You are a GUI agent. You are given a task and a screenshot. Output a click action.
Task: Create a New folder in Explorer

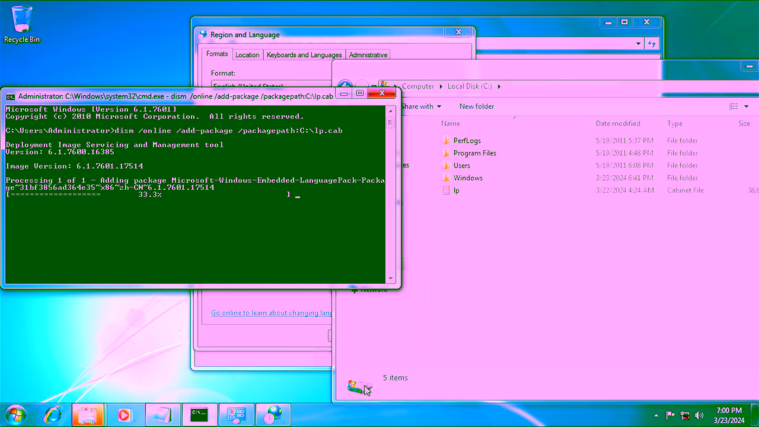(477, 106)
